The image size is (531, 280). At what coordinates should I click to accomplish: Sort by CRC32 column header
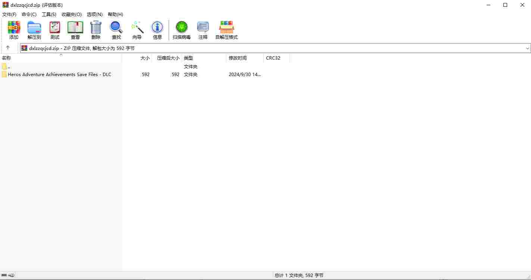[x=277, y=58]
